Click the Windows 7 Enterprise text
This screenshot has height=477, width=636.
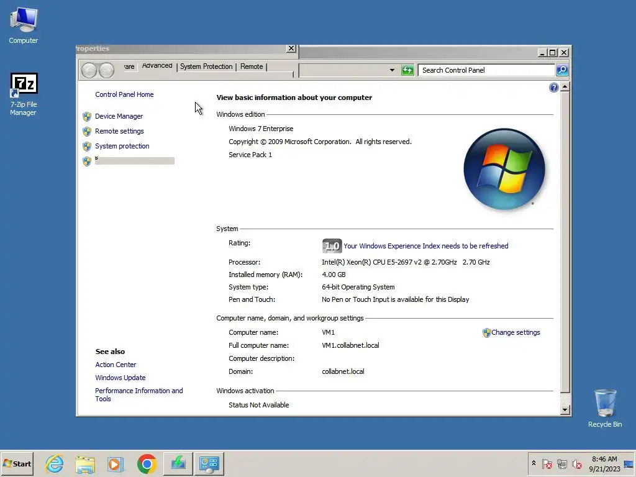coord(261,129)
